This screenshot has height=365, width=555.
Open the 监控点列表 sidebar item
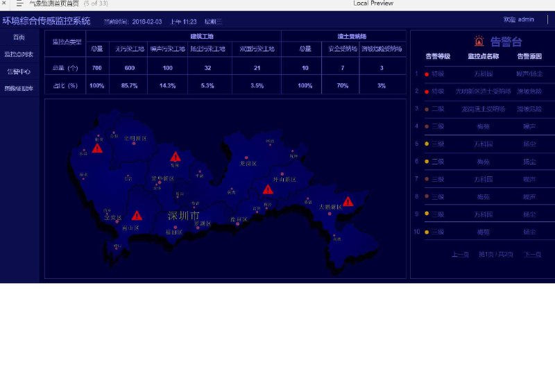[x=19, y=54]
